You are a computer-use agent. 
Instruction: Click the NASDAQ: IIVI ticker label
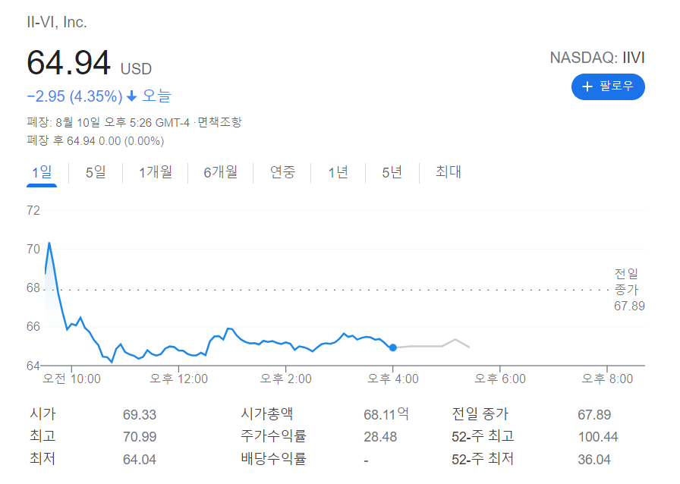click(597, 58)
